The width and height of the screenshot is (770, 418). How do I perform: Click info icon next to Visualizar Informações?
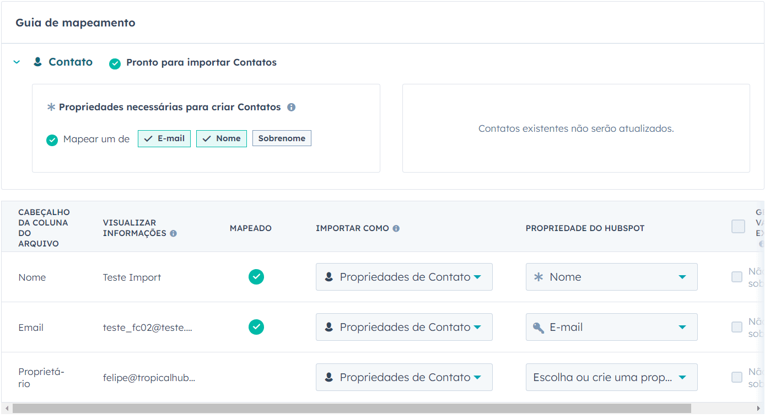(174, 234)
